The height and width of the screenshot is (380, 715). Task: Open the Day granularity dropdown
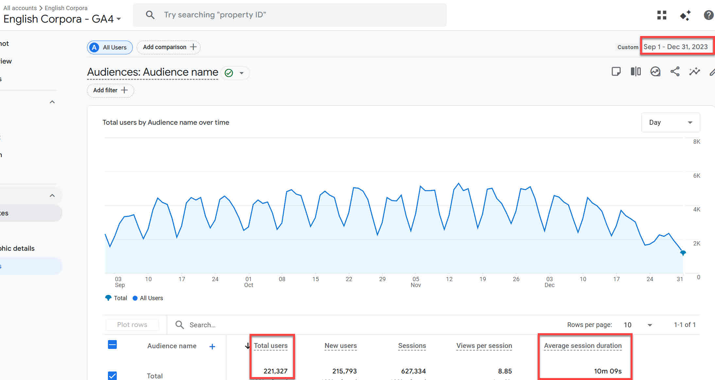(x=671, y=122)
